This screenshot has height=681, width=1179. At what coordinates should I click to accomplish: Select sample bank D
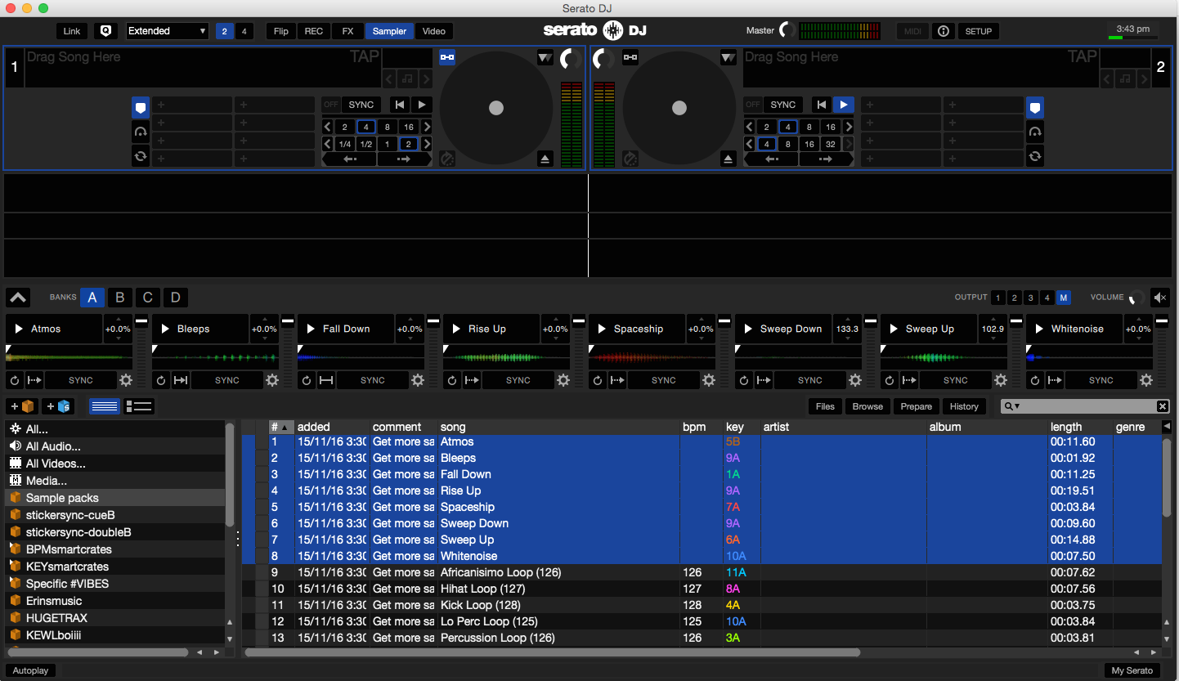[x=175, y=298]
